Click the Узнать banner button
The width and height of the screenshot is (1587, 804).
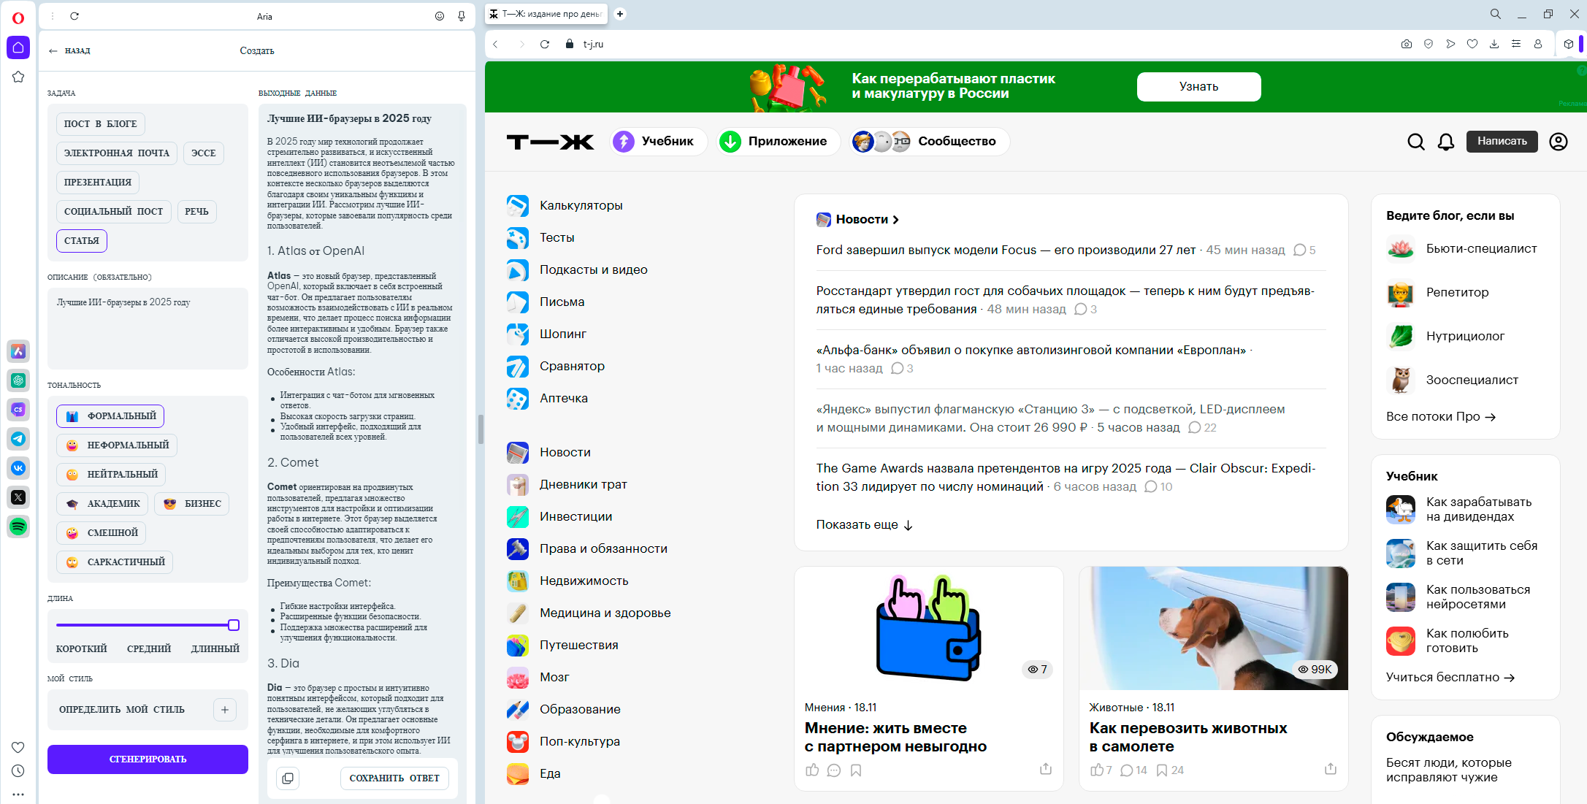(1198, 87)
